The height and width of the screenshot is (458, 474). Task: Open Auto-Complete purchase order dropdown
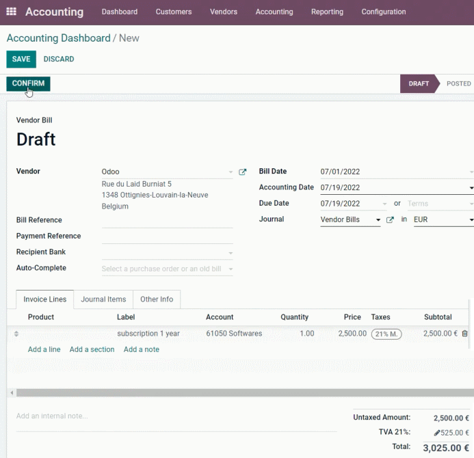click(231, 269)
